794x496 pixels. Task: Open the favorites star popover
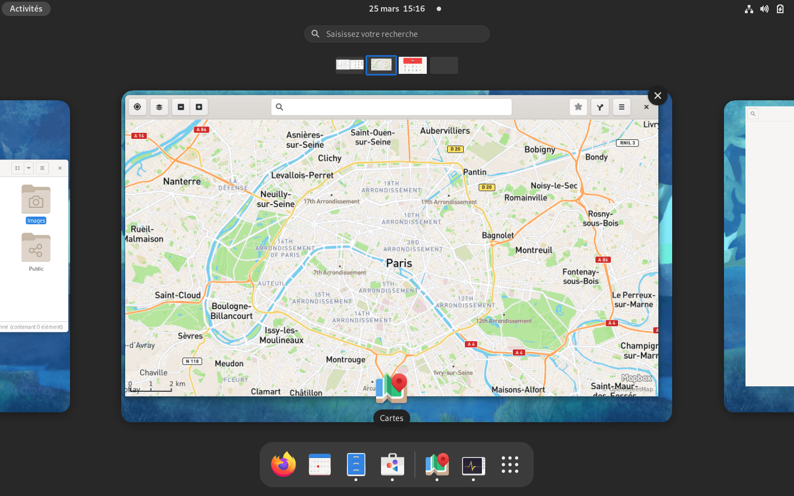pos(578,107)
